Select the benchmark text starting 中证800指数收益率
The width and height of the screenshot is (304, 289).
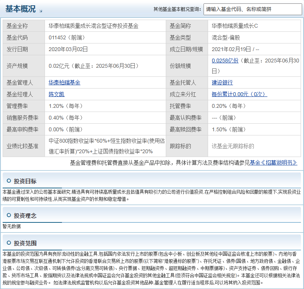(106, 146)
